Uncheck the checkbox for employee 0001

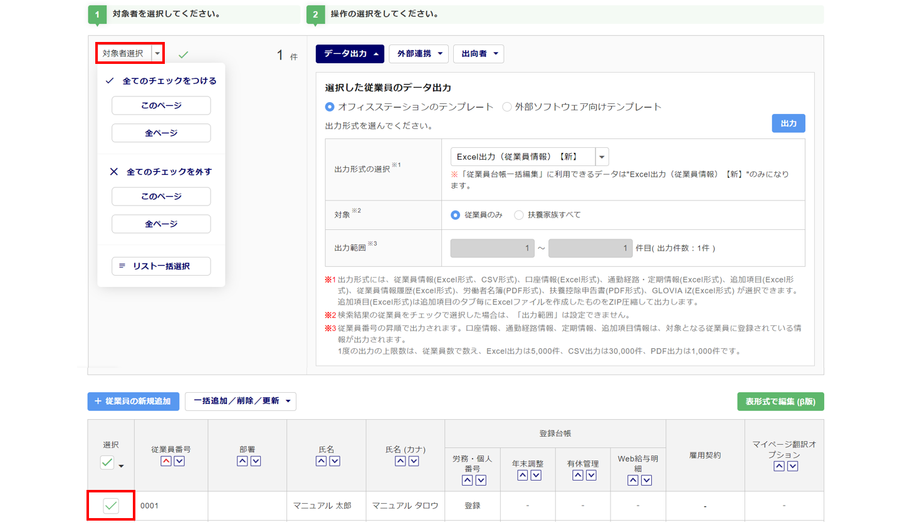click(x=111, y=506)
